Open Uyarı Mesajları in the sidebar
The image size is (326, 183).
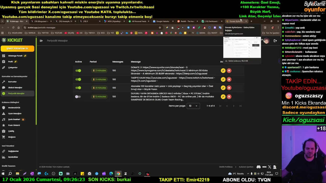17,114
